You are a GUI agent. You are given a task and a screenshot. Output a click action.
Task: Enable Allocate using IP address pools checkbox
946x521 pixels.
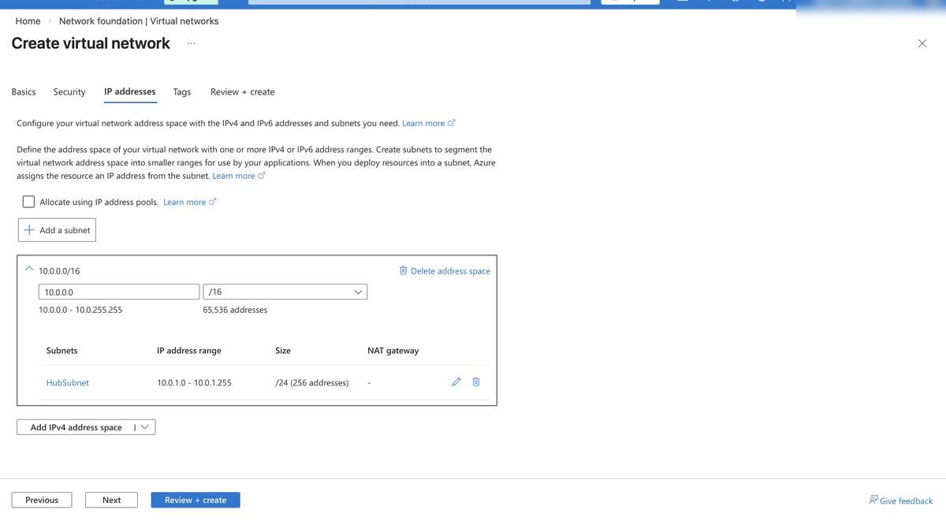pos(29,202)
